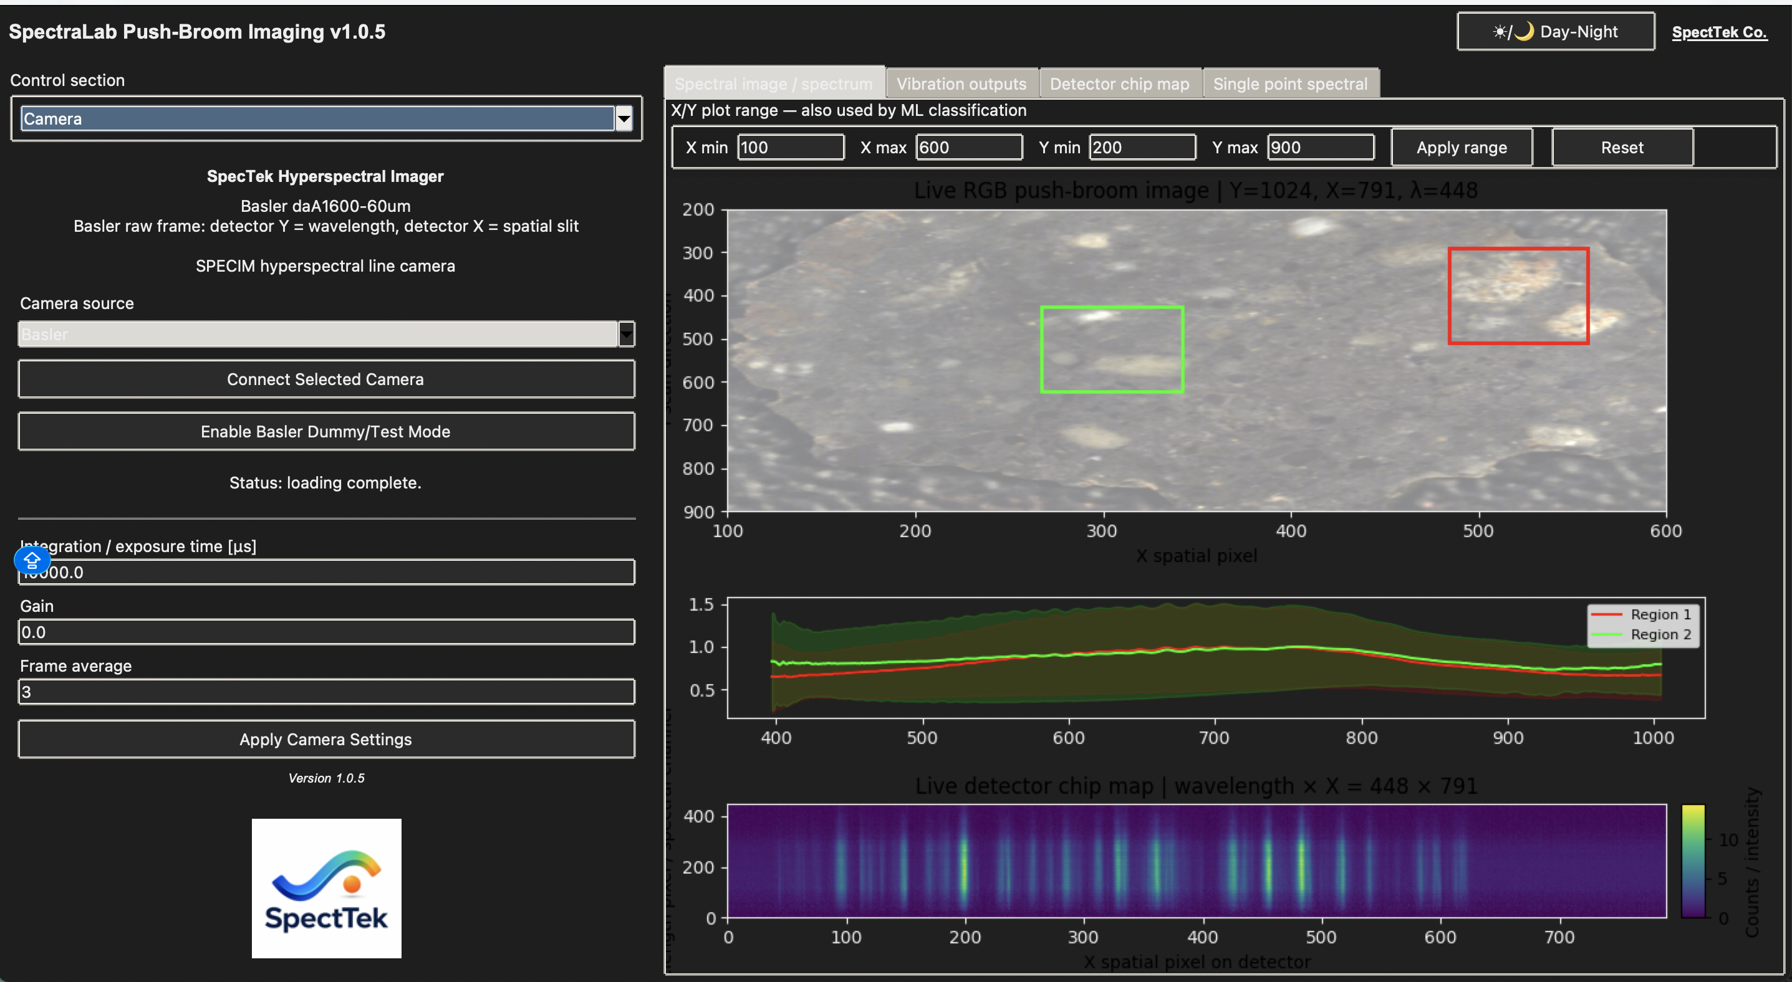Click the 'Version 1.0.5' label
The height and width of the screenshot is (982, 1792).
click(x=326, y=778)
